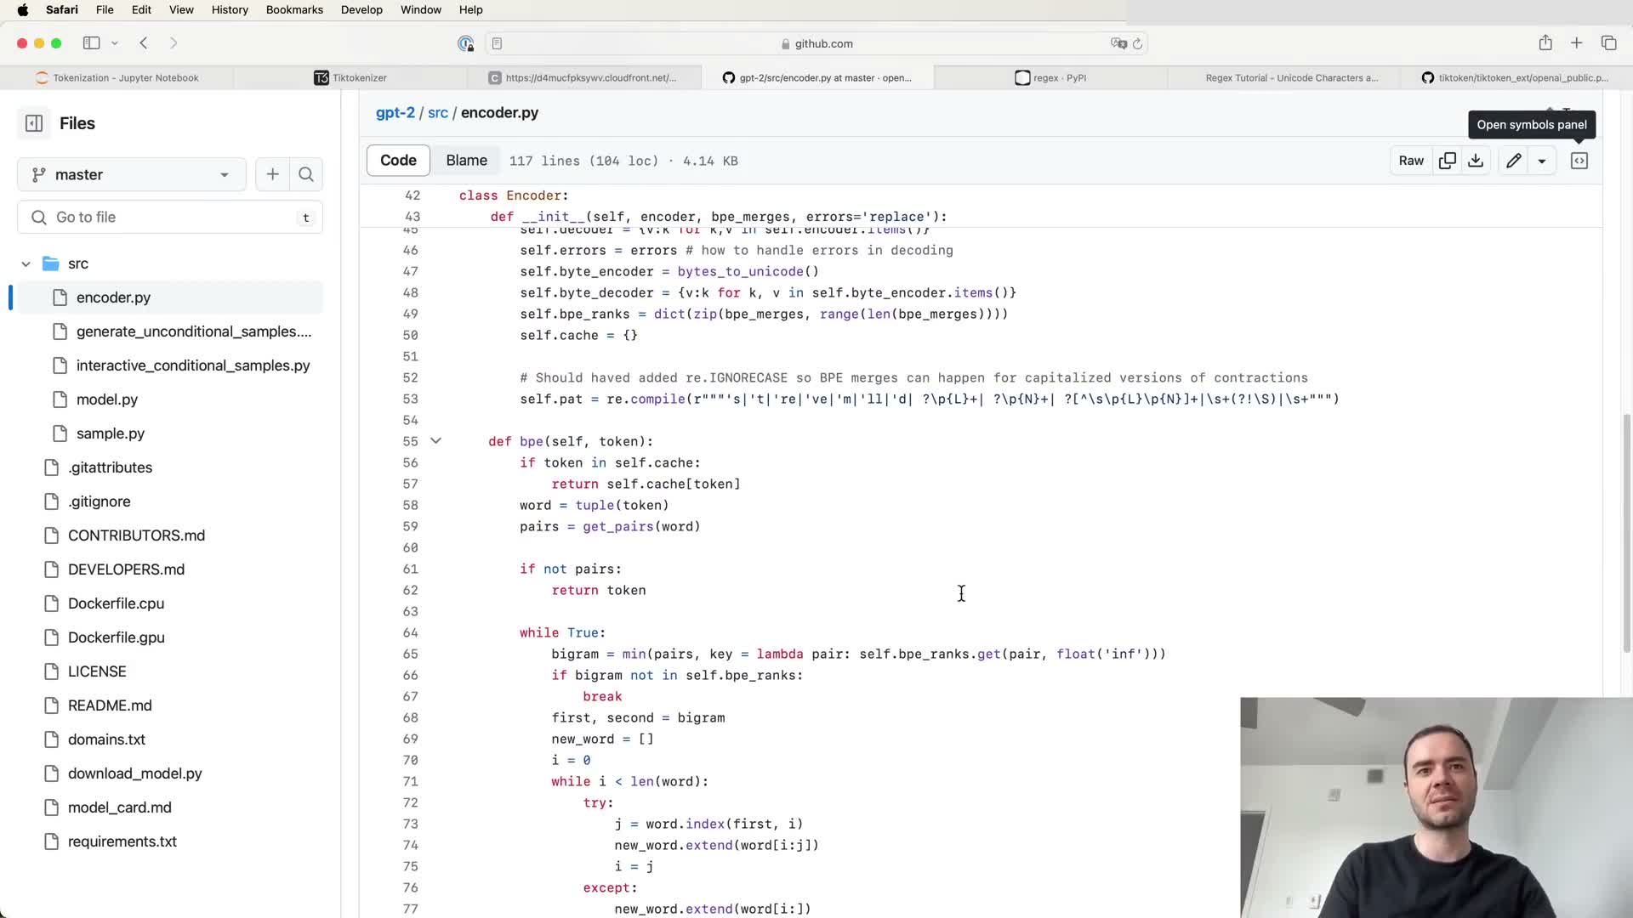Select the Code view toggle

pos(398,161)
